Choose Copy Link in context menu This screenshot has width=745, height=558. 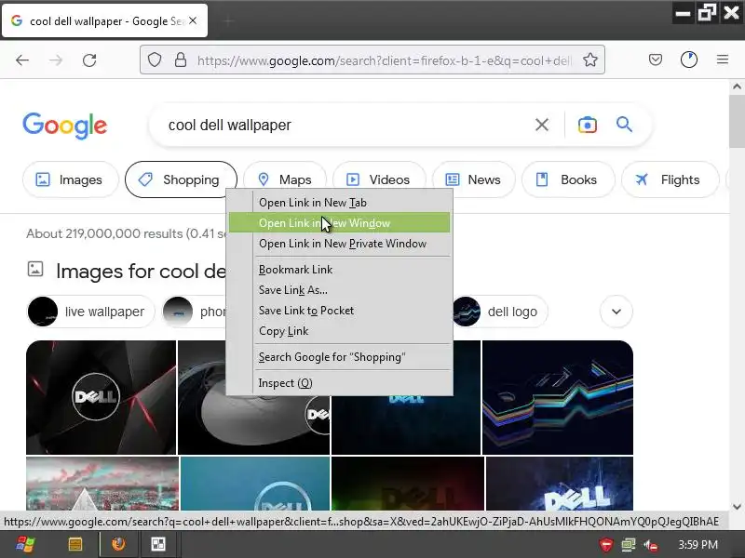coord(339,331)
